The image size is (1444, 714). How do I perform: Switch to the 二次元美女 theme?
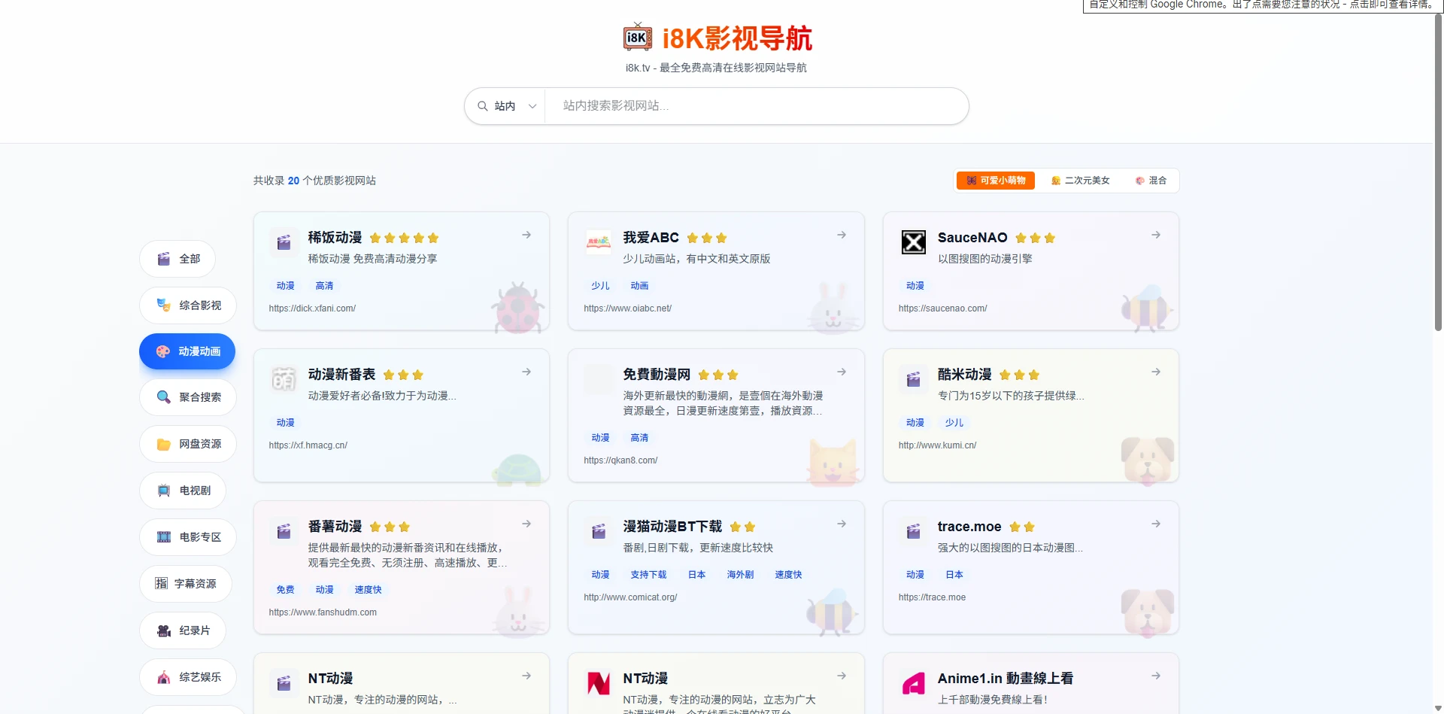pos(1081,181)
